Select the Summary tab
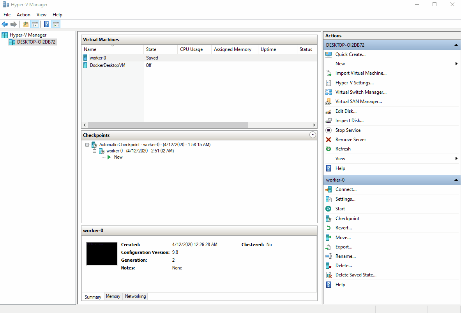Screen dimensions: 461x313 click(x=93, y=297)
